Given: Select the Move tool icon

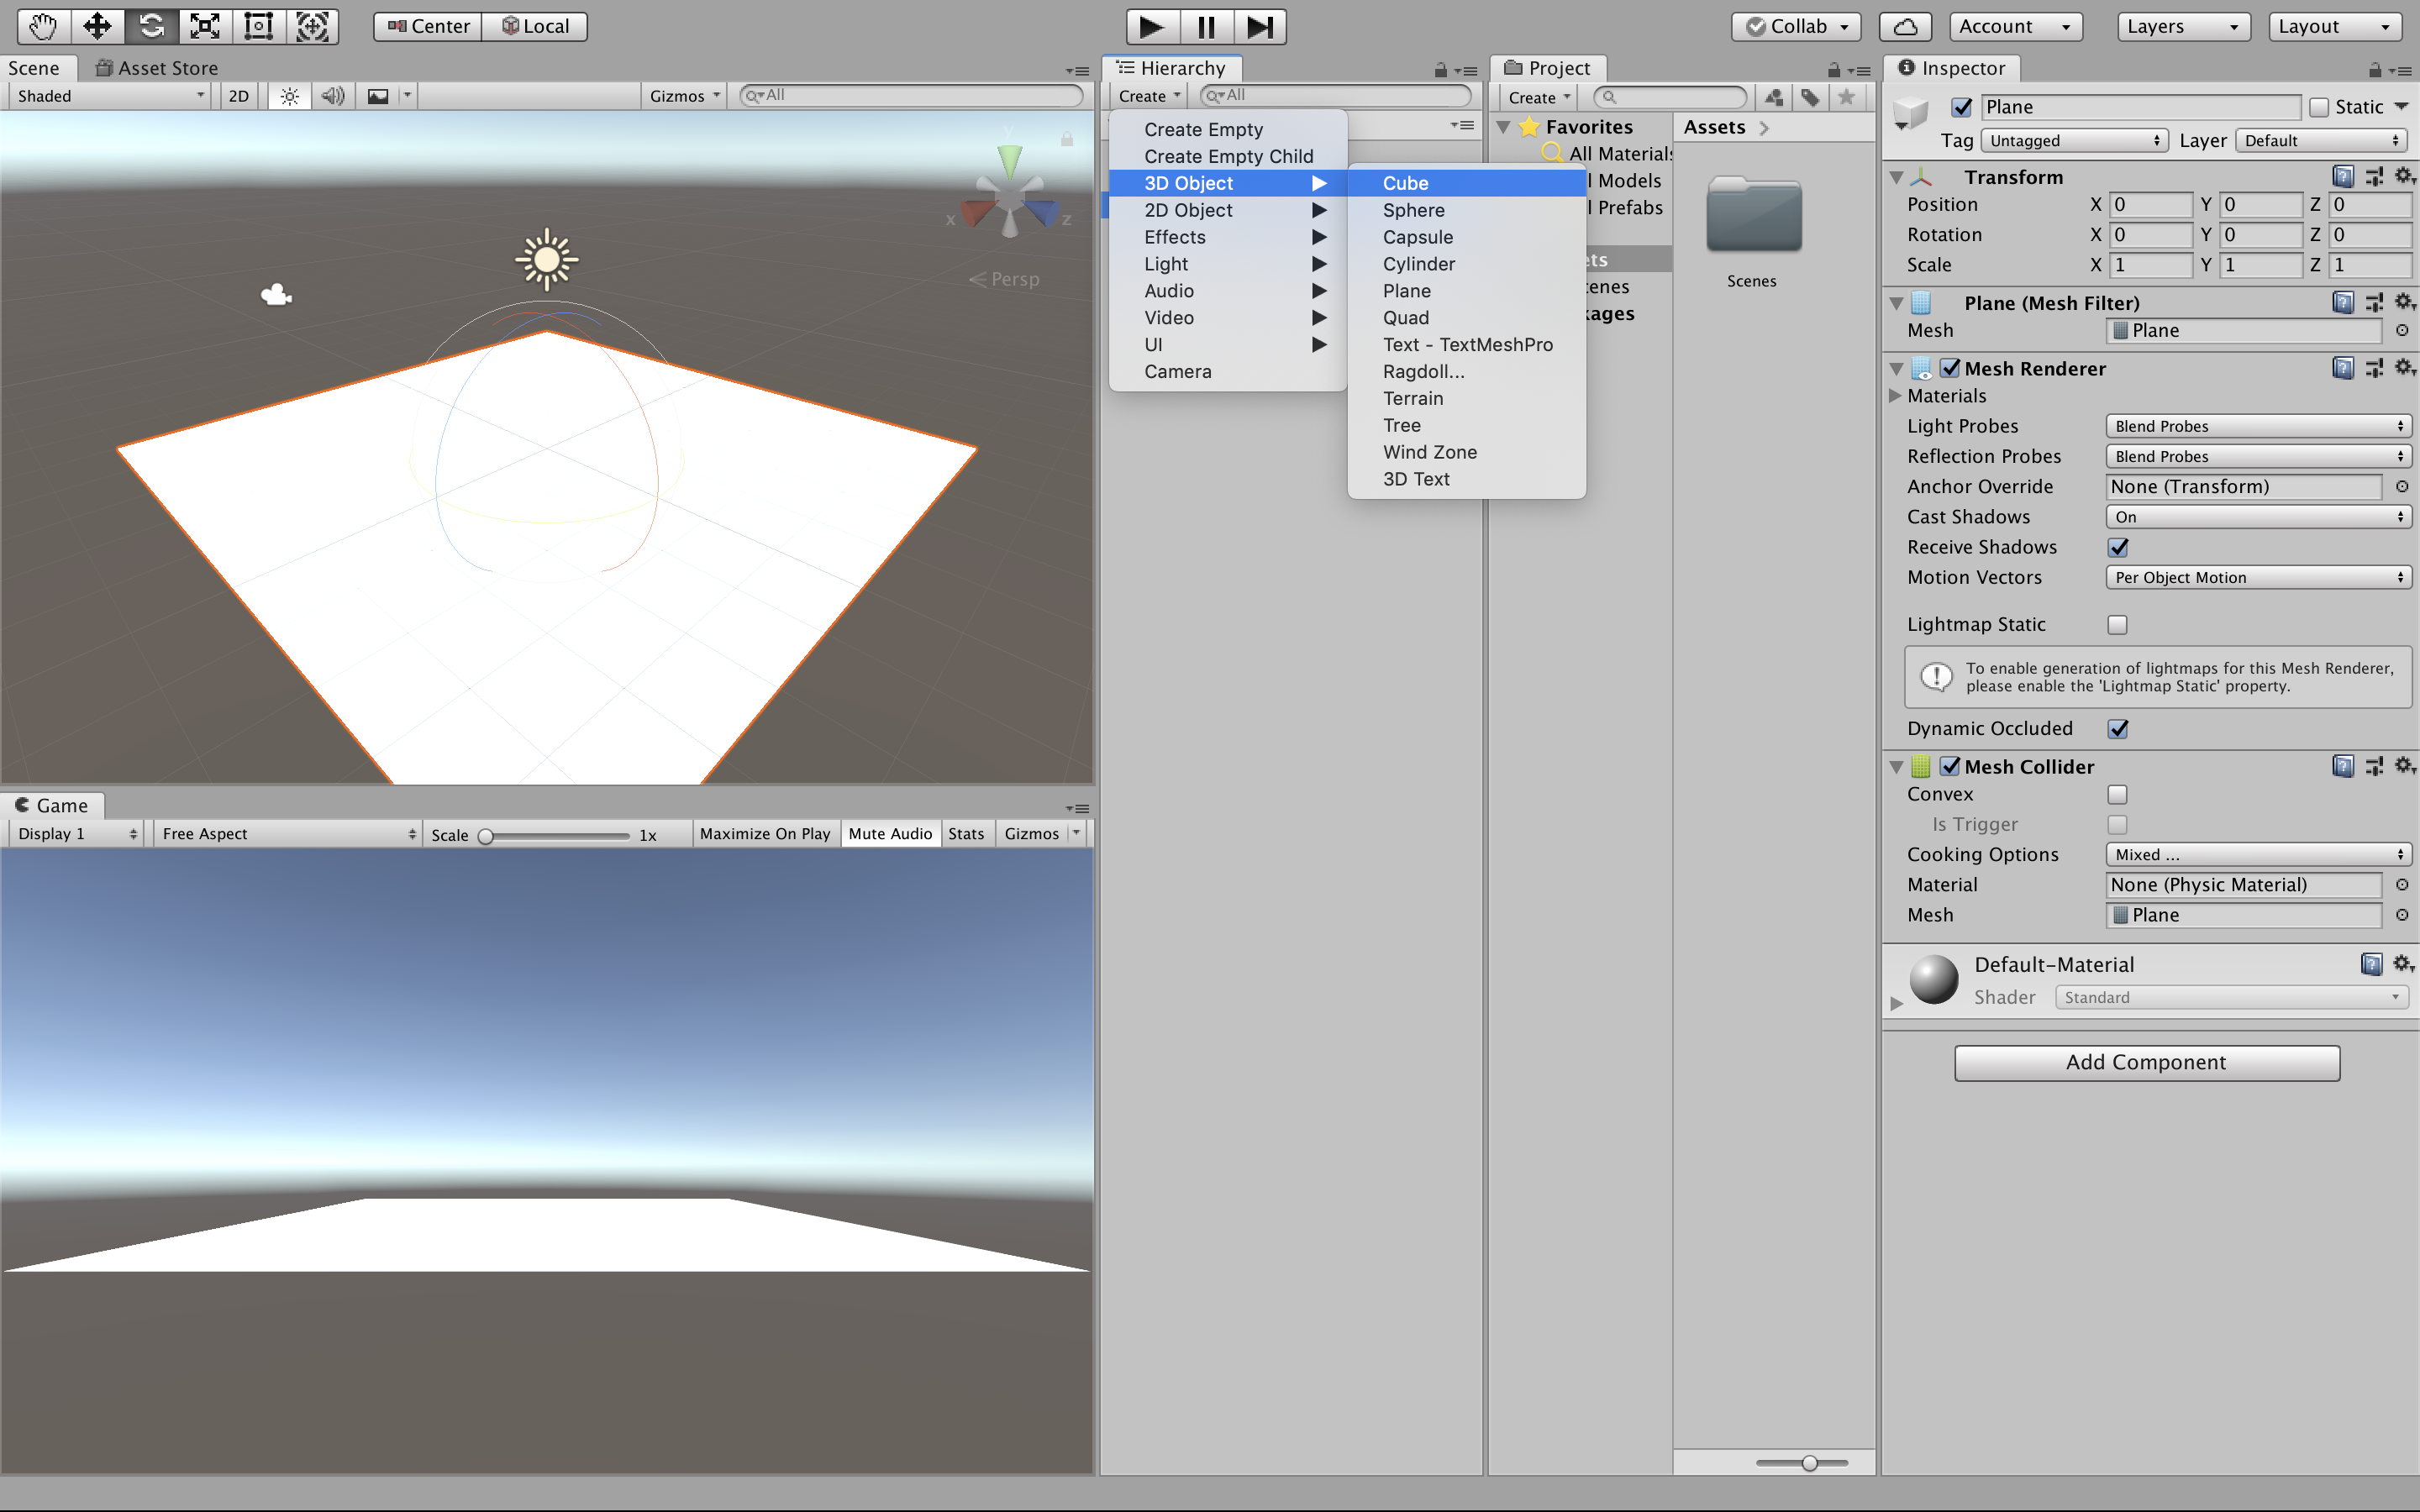Looking at the screenshot, I should pos(97,26).
